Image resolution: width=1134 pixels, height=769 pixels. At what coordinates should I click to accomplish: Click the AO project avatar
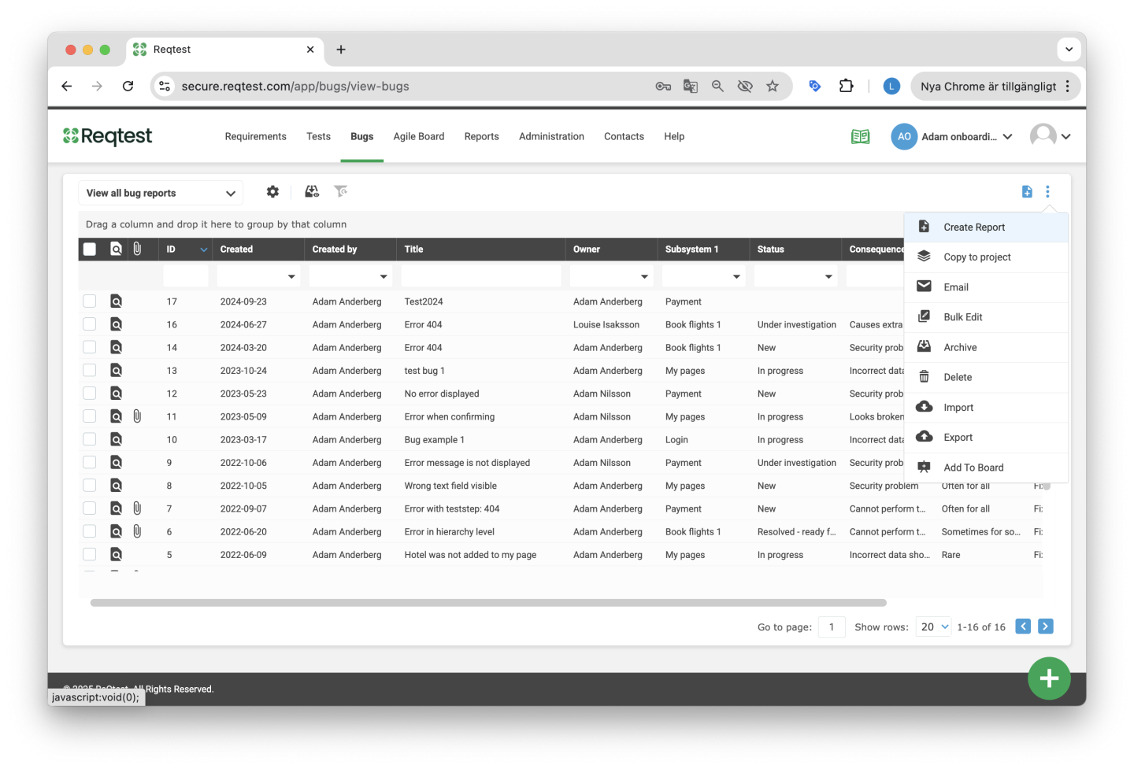(x=904, y=137)
